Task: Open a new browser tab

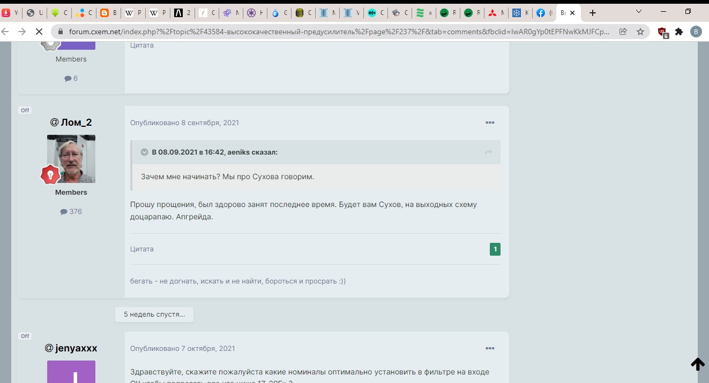Action: (x=592, y=12)
